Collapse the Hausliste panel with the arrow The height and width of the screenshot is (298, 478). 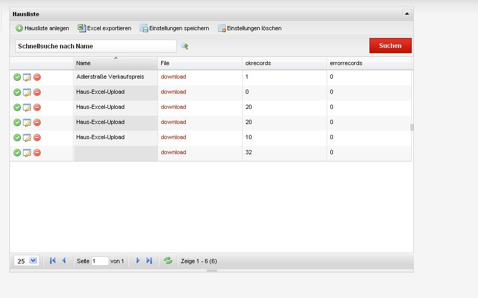coord(407,14)
